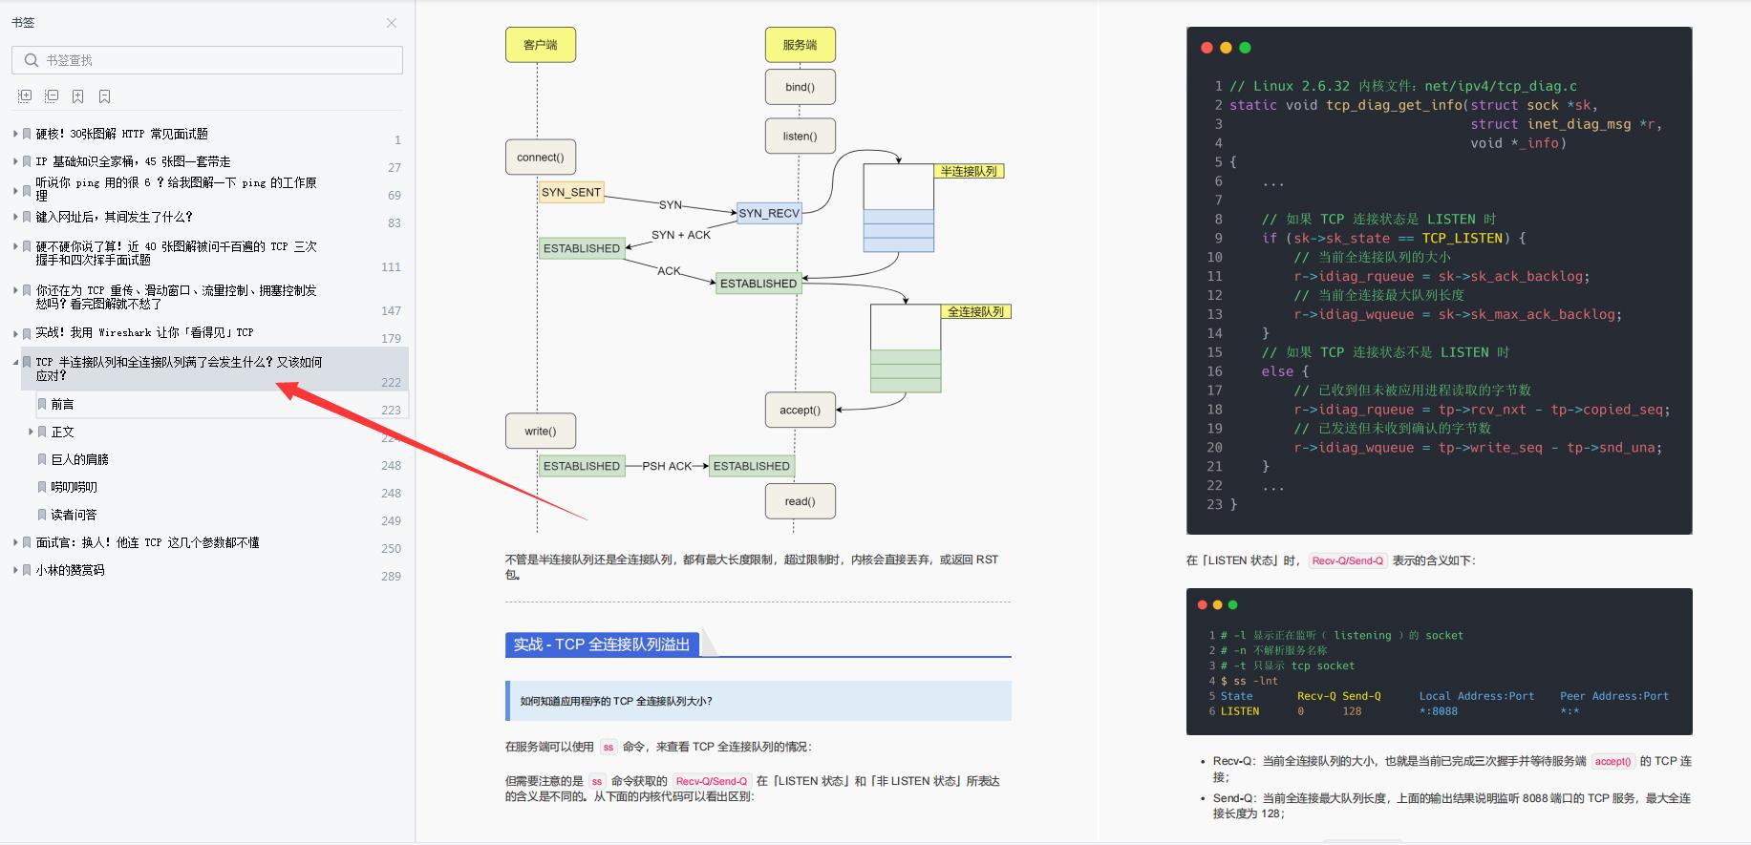Click the collapse all bookmarks icon
Screen dimensions: 1751x845
[52, 96]
